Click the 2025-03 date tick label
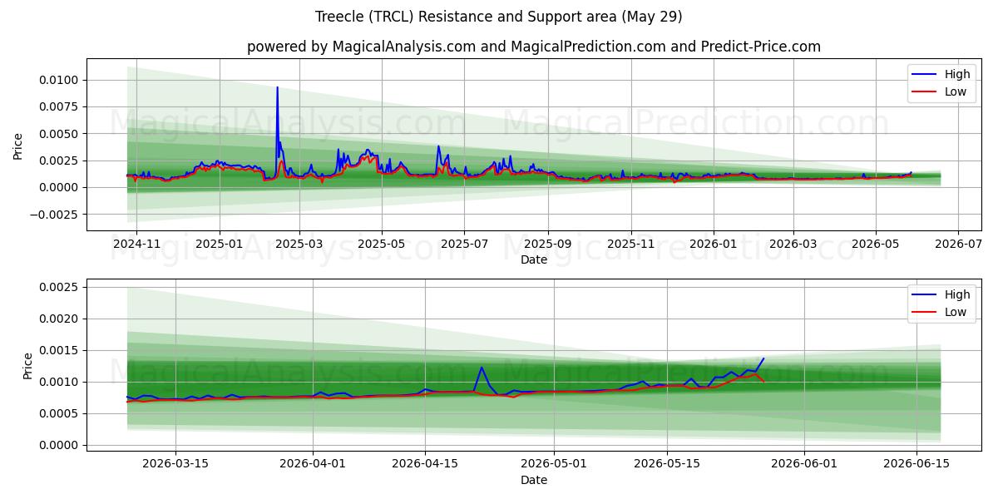Image resolution: width=998 pixels, height=499 pixels. (x=299, y=243)
